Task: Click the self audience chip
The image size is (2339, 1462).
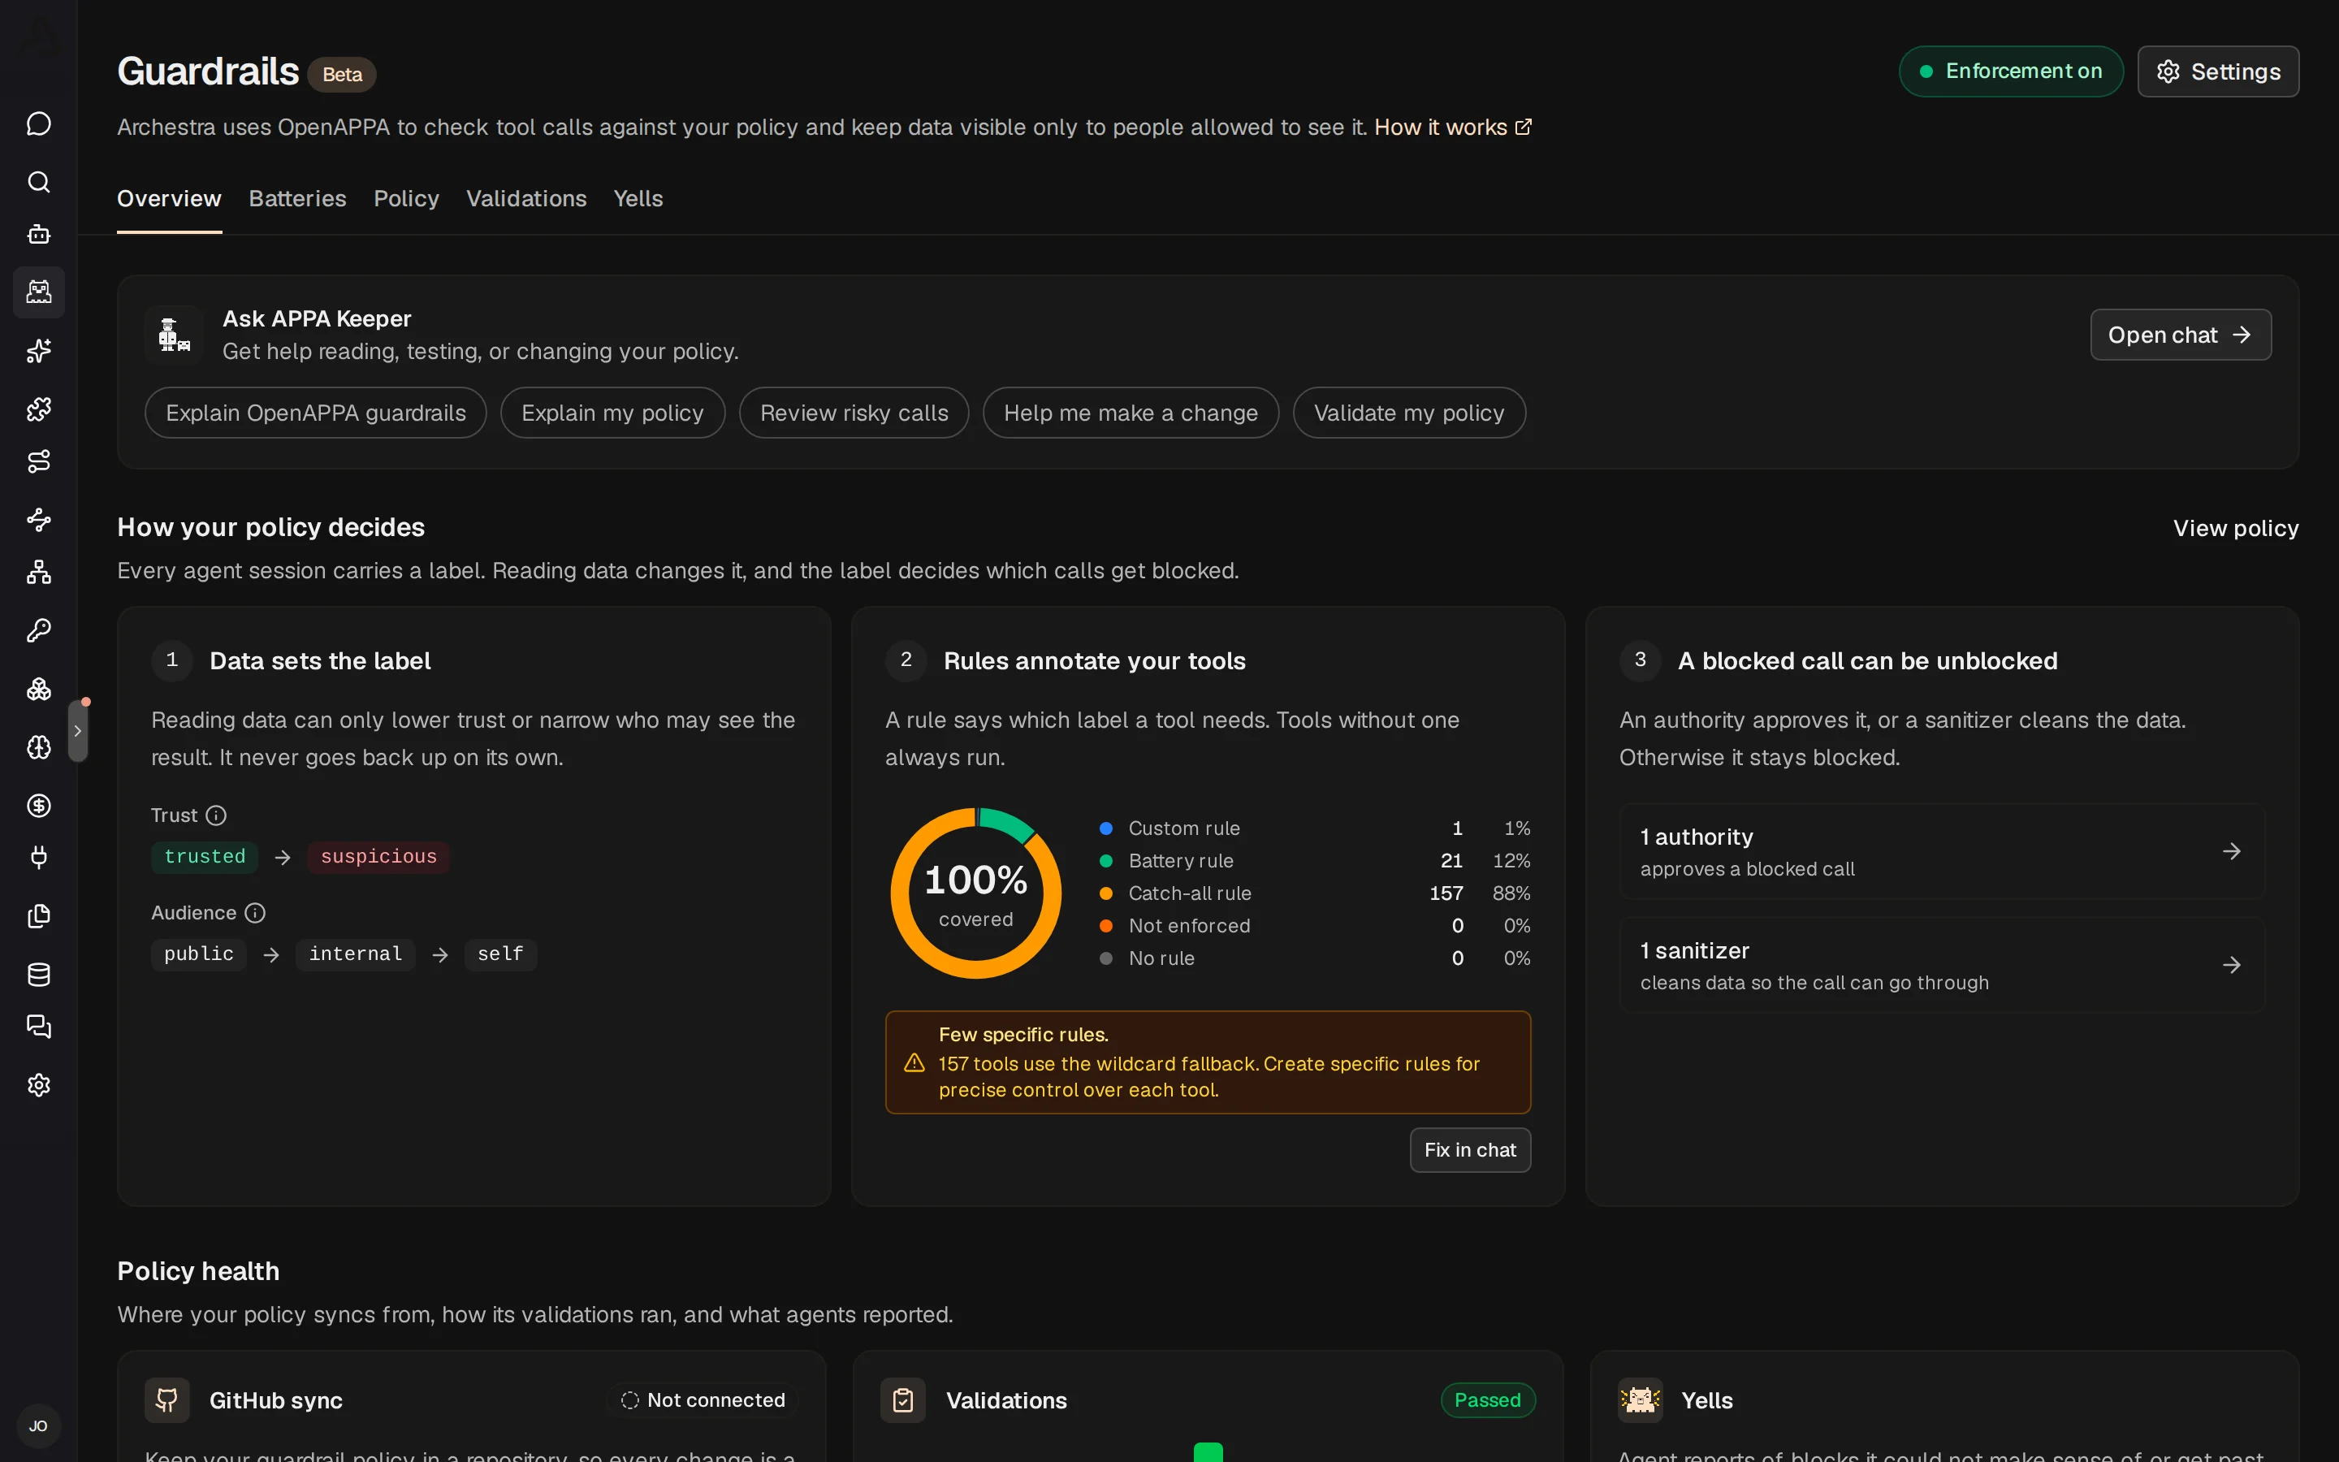Action: (499, 954)
